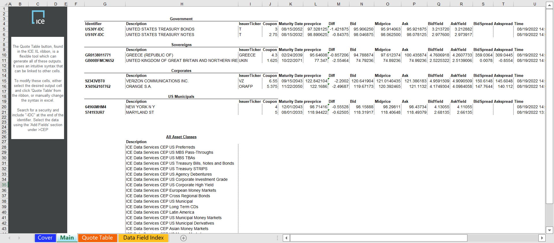Select the 92343VBT0 identifier cell
This screenshot has width=554, height=243.
(105, 81)
